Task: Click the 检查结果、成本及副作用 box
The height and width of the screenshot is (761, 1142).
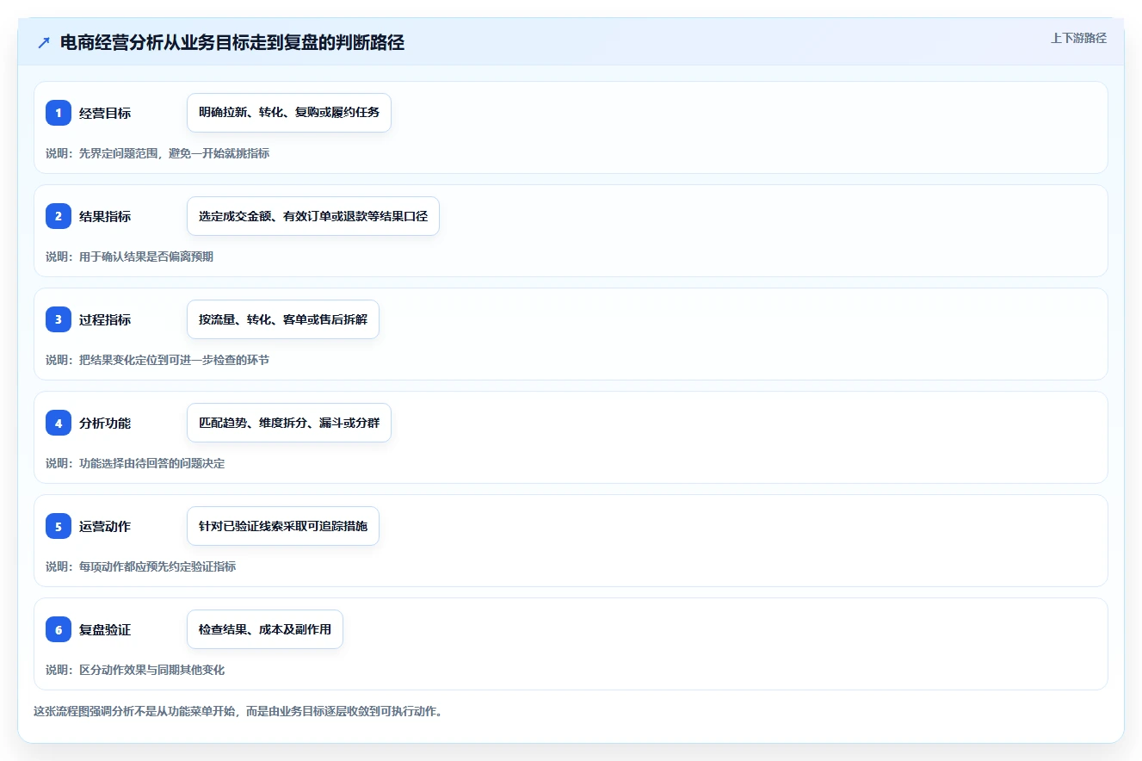Action: click(265, 629)
